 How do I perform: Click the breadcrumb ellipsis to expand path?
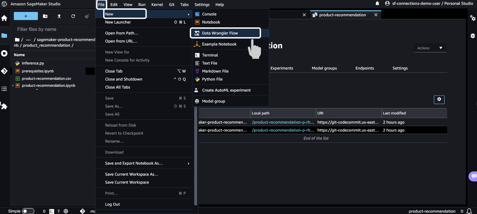28,40
